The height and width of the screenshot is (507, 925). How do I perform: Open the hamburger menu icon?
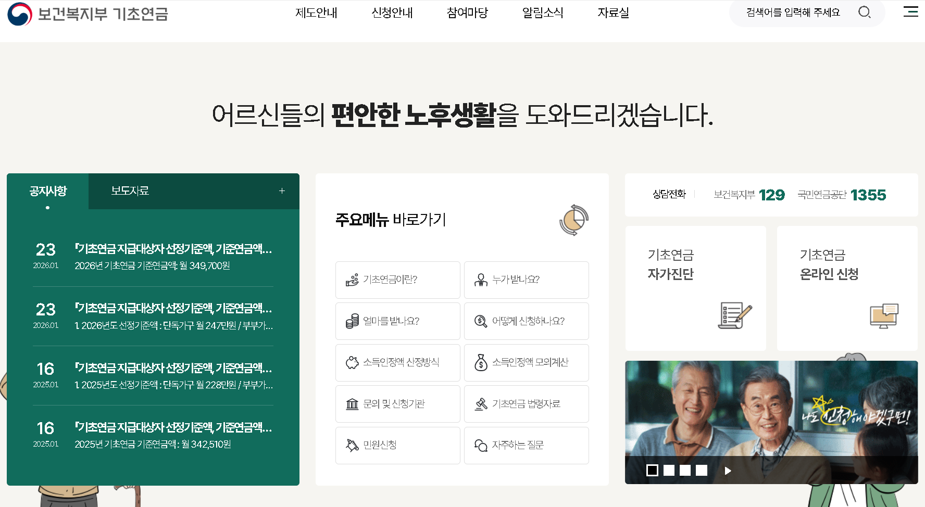910,12
